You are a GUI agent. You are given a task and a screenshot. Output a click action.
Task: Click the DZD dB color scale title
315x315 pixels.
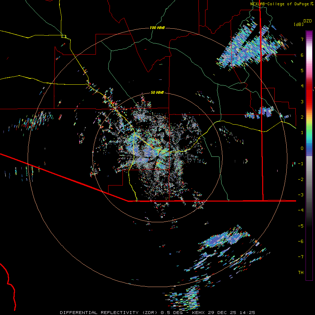pyautogui.click(x=302, y=22)
